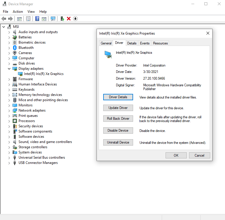Expand Audio inputs and outputs
The image size is (225, 220).
point(9,32)
